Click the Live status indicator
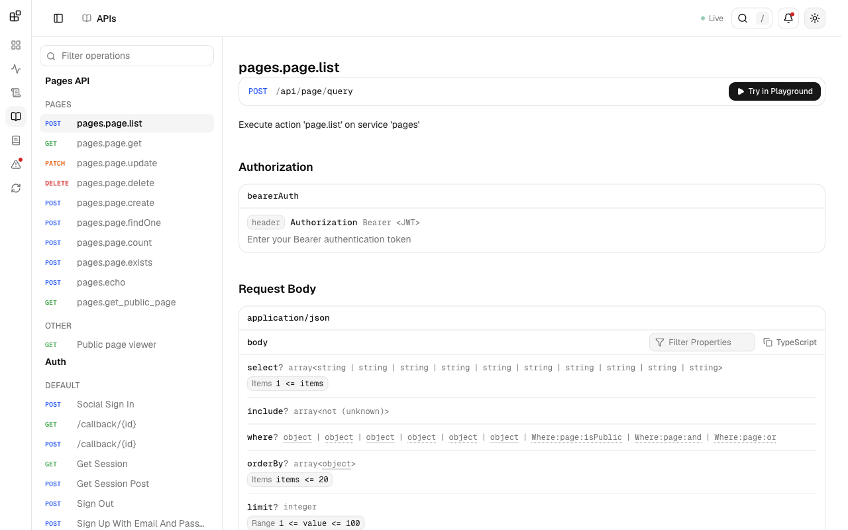The image size is (848, 530). tap(712, 19)
